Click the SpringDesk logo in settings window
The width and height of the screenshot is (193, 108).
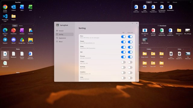(x=58, y=25)
